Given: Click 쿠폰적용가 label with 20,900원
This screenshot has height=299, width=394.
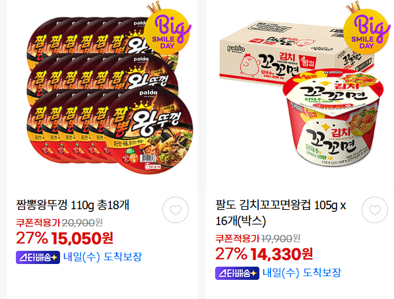Looking at the screenshot, I should [x=59, y=222].
